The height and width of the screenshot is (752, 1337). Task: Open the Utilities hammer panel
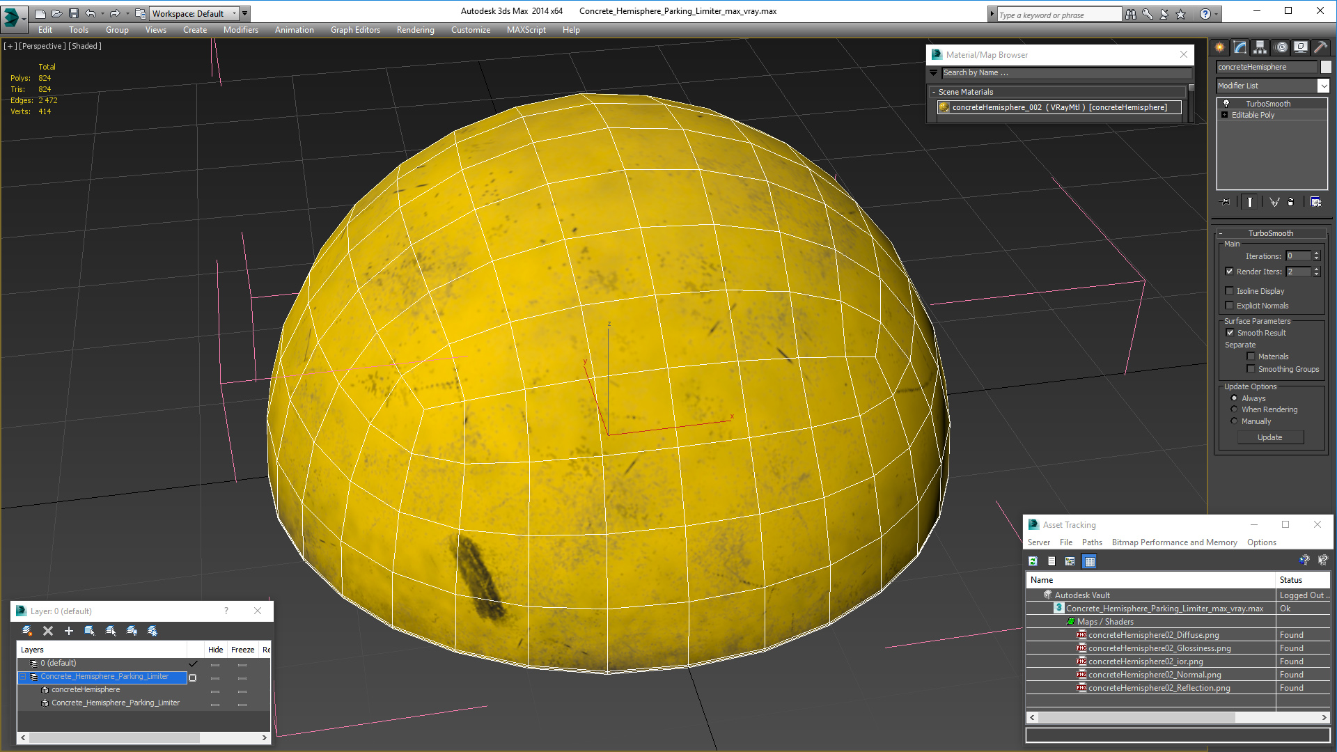point(1320,47)
